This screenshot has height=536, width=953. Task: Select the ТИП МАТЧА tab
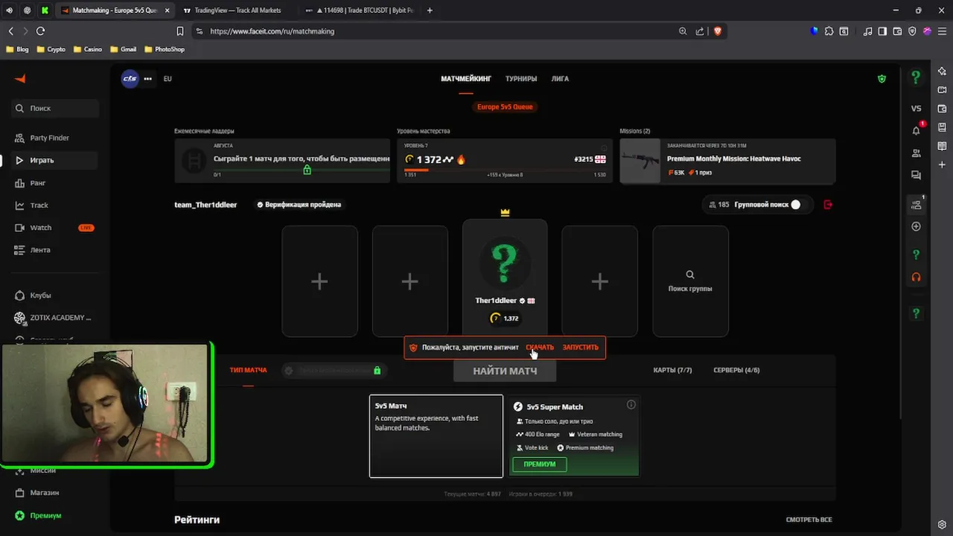248,370
